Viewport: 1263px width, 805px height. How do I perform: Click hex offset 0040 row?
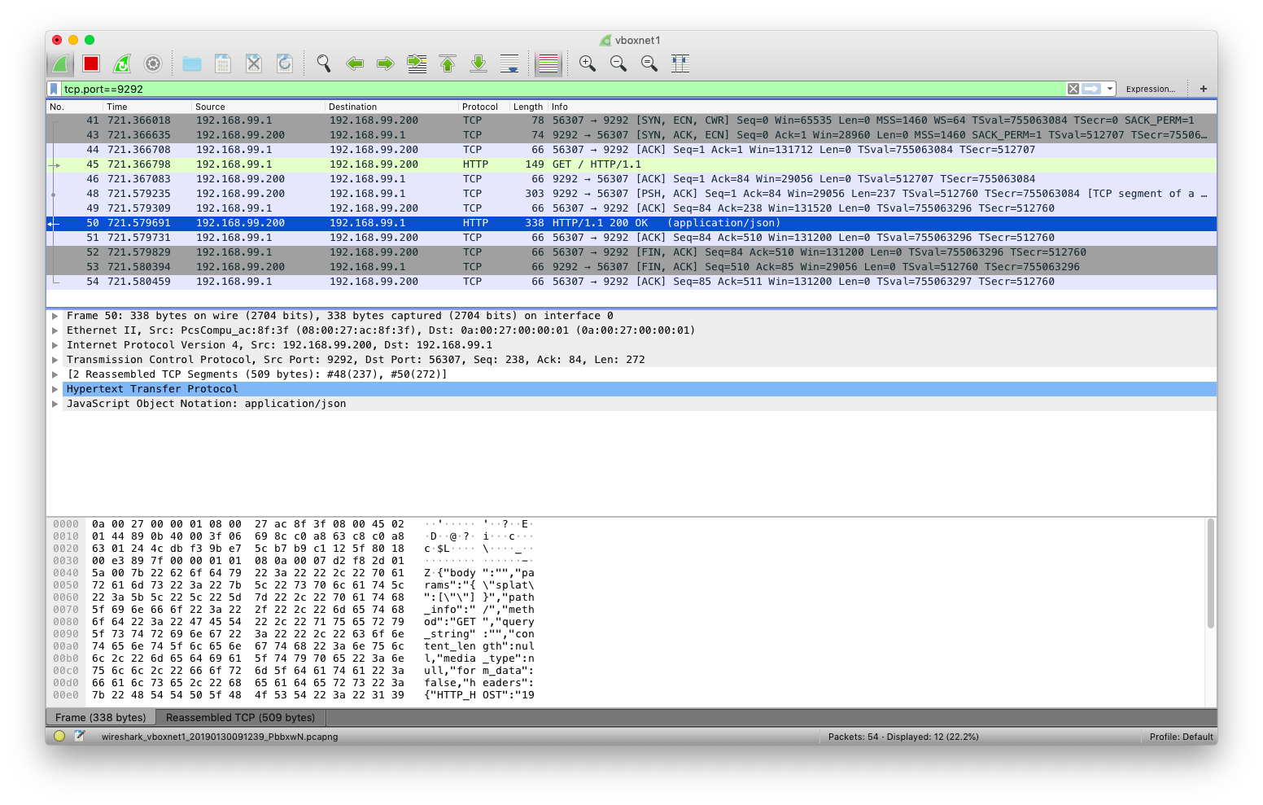[x=67, y=573]
